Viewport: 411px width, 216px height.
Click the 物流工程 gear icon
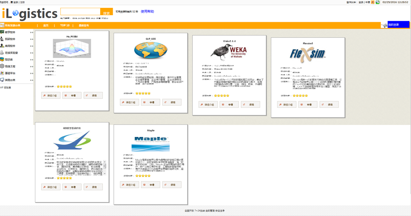tap(2, 66)
